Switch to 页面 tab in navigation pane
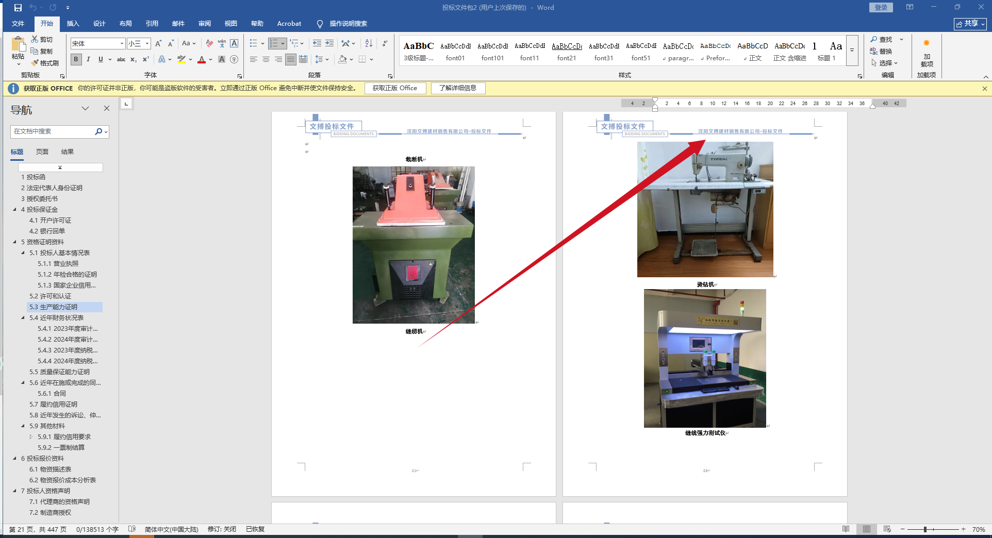 (42, 152)
